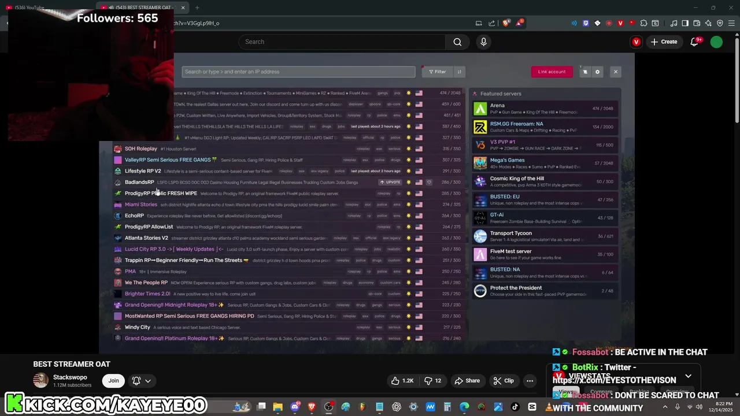This screenshot has height=416, width=740.
Task: Focus the server search or IP address field
Action: (298, 72)
